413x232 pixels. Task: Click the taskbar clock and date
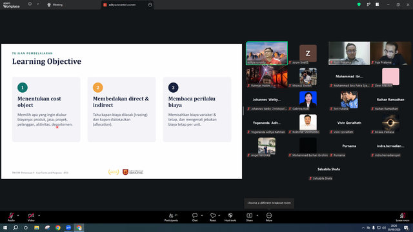click(394, 227)
